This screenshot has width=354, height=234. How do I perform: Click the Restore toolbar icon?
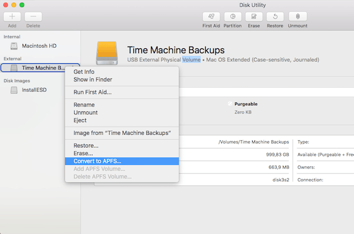coord(275,17)
